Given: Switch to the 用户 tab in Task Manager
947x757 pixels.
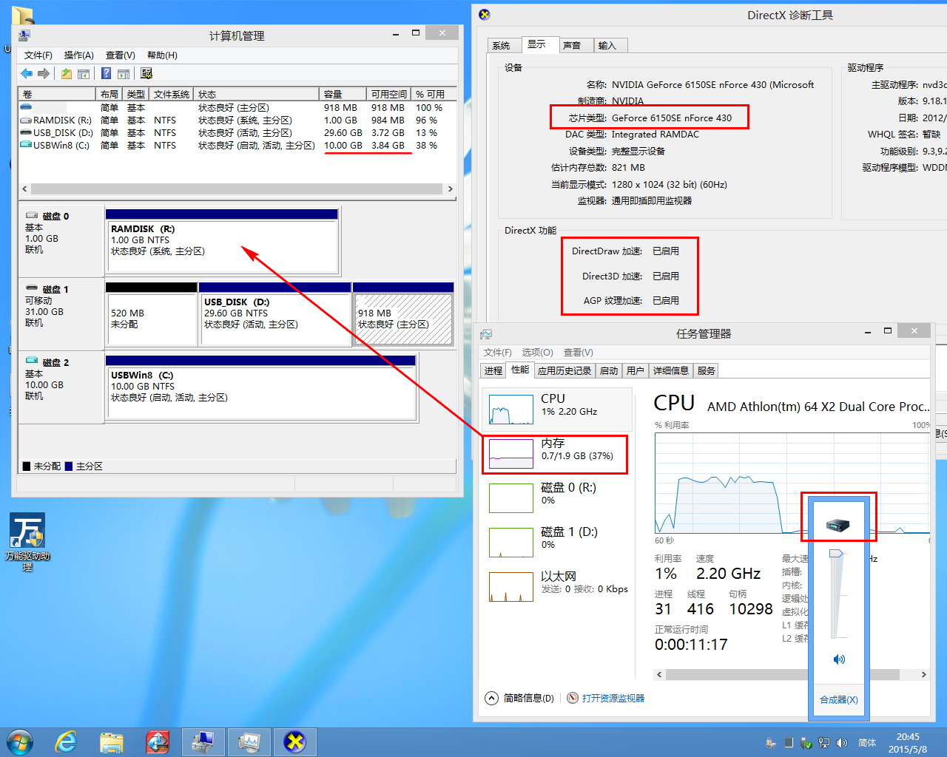Looking at the screenshot, I should (636, 371).
